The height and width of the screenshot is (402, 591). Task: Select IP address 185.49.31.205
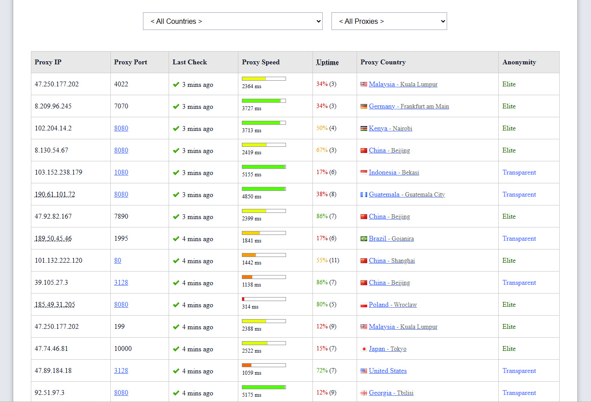(55, 305)
